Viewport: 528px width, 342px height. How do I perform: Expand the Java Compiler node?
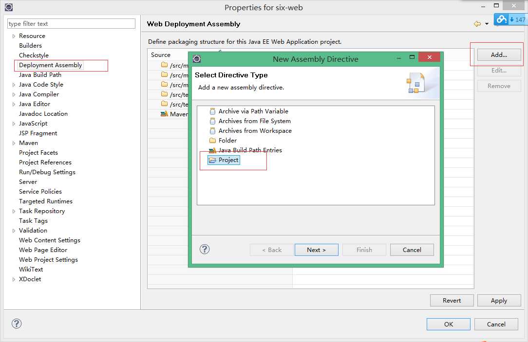click(x=14, y=94)
